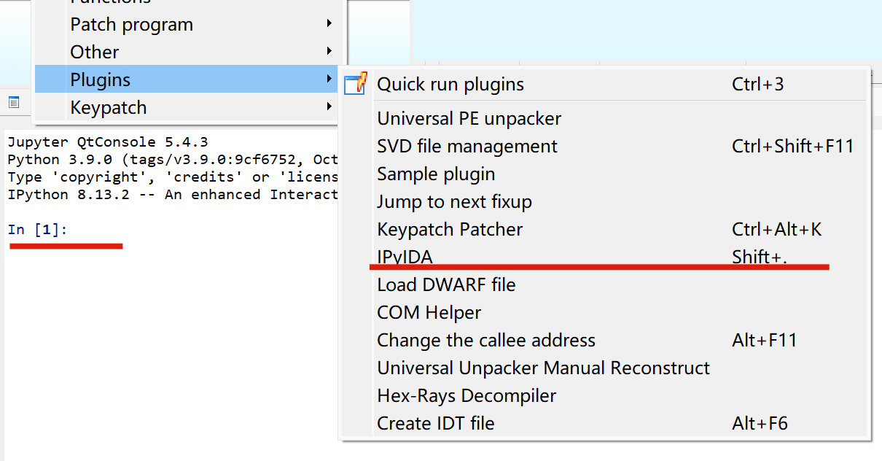Image resolution: width=882 pixels, height=461 pixels.
Task: Open Universal Unpacker Manual Reconstruct
Action: [543, 368]
